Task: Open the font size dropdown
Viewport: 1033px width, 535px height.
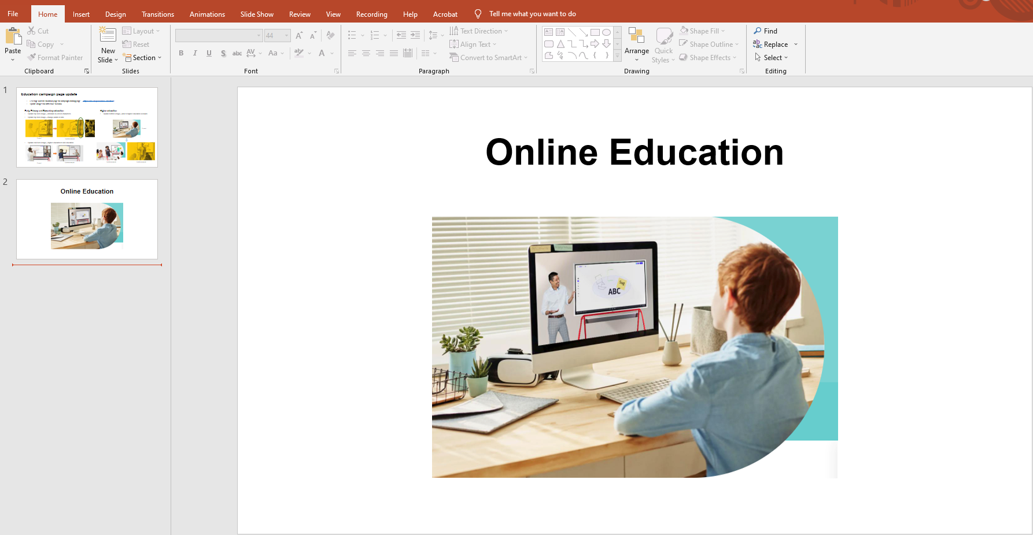Action: pyautogui.click(x=286, y=35)
